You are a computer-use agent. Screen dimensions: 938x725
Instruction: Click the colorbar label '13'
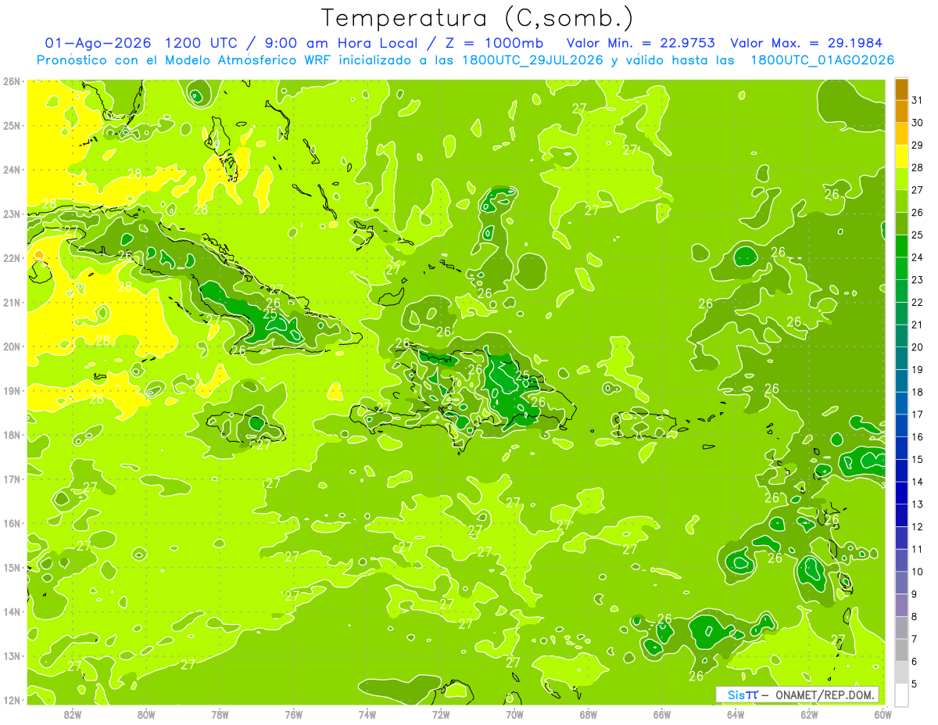[x=918, y=504]
